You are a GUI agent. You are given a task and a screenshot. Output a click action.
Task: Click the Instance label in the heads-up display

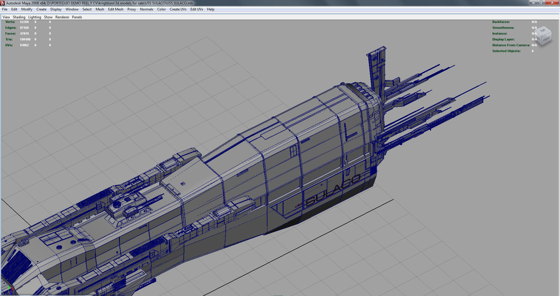pyautogui.click(x=500, y=34)
